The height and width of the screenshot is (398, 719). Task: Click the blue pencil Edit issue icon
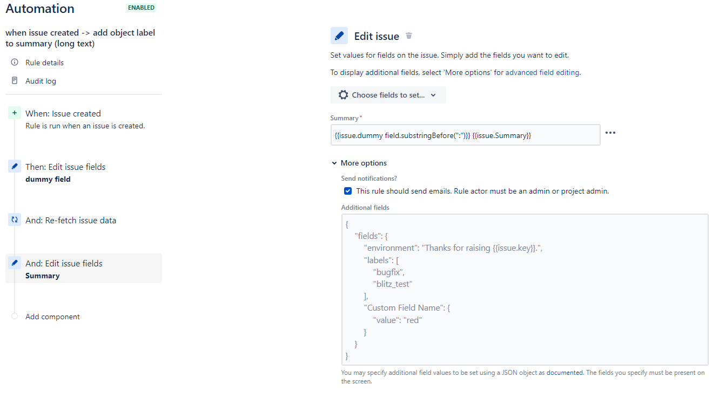pyautogui.click(x=339, y=36)
